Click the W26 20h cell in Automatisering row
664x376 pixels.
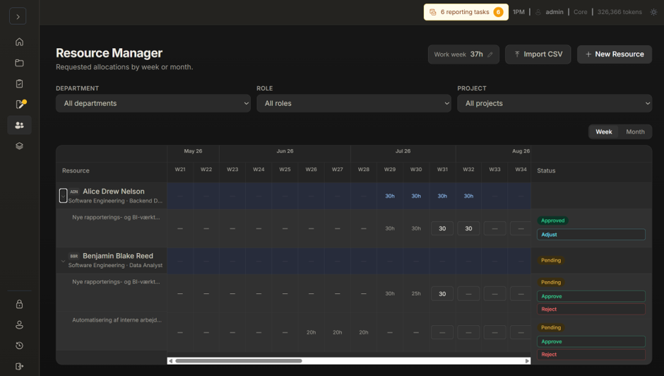(x=311, y=332)
